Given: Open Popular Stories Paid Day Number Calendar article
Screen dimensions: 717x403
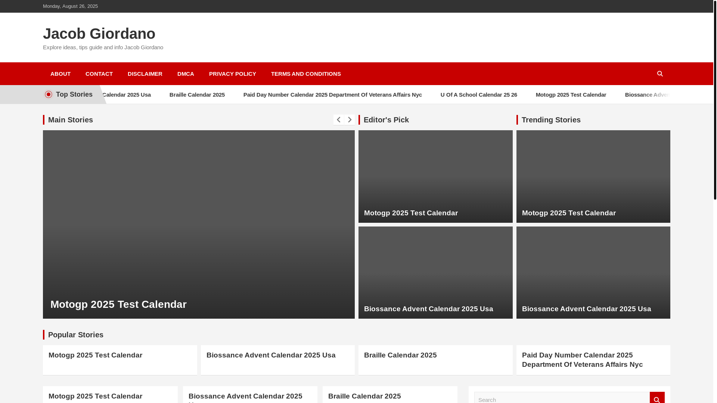Looking at the screenshot, I should click(x=582, y=360).
